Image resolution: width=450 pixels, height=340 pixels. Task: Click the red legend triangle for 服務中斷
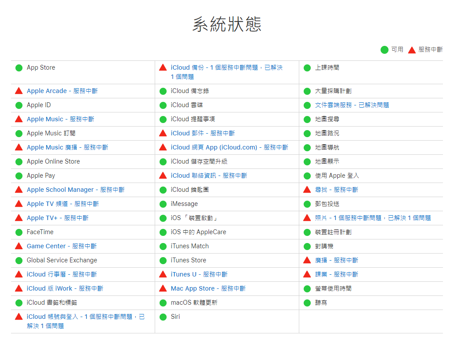pos(412,50)
